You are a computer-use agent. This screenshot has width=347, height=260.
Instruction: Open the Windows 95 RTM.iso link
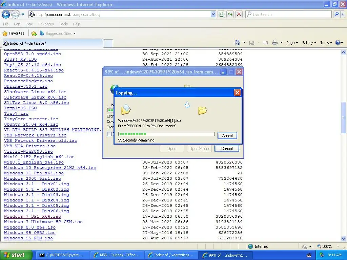(x=28, y=238)
